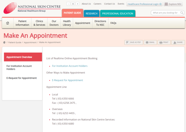The height and width of the screenshot is (132, 186).
Task: Click the site search input field
Action: [166, 13]
